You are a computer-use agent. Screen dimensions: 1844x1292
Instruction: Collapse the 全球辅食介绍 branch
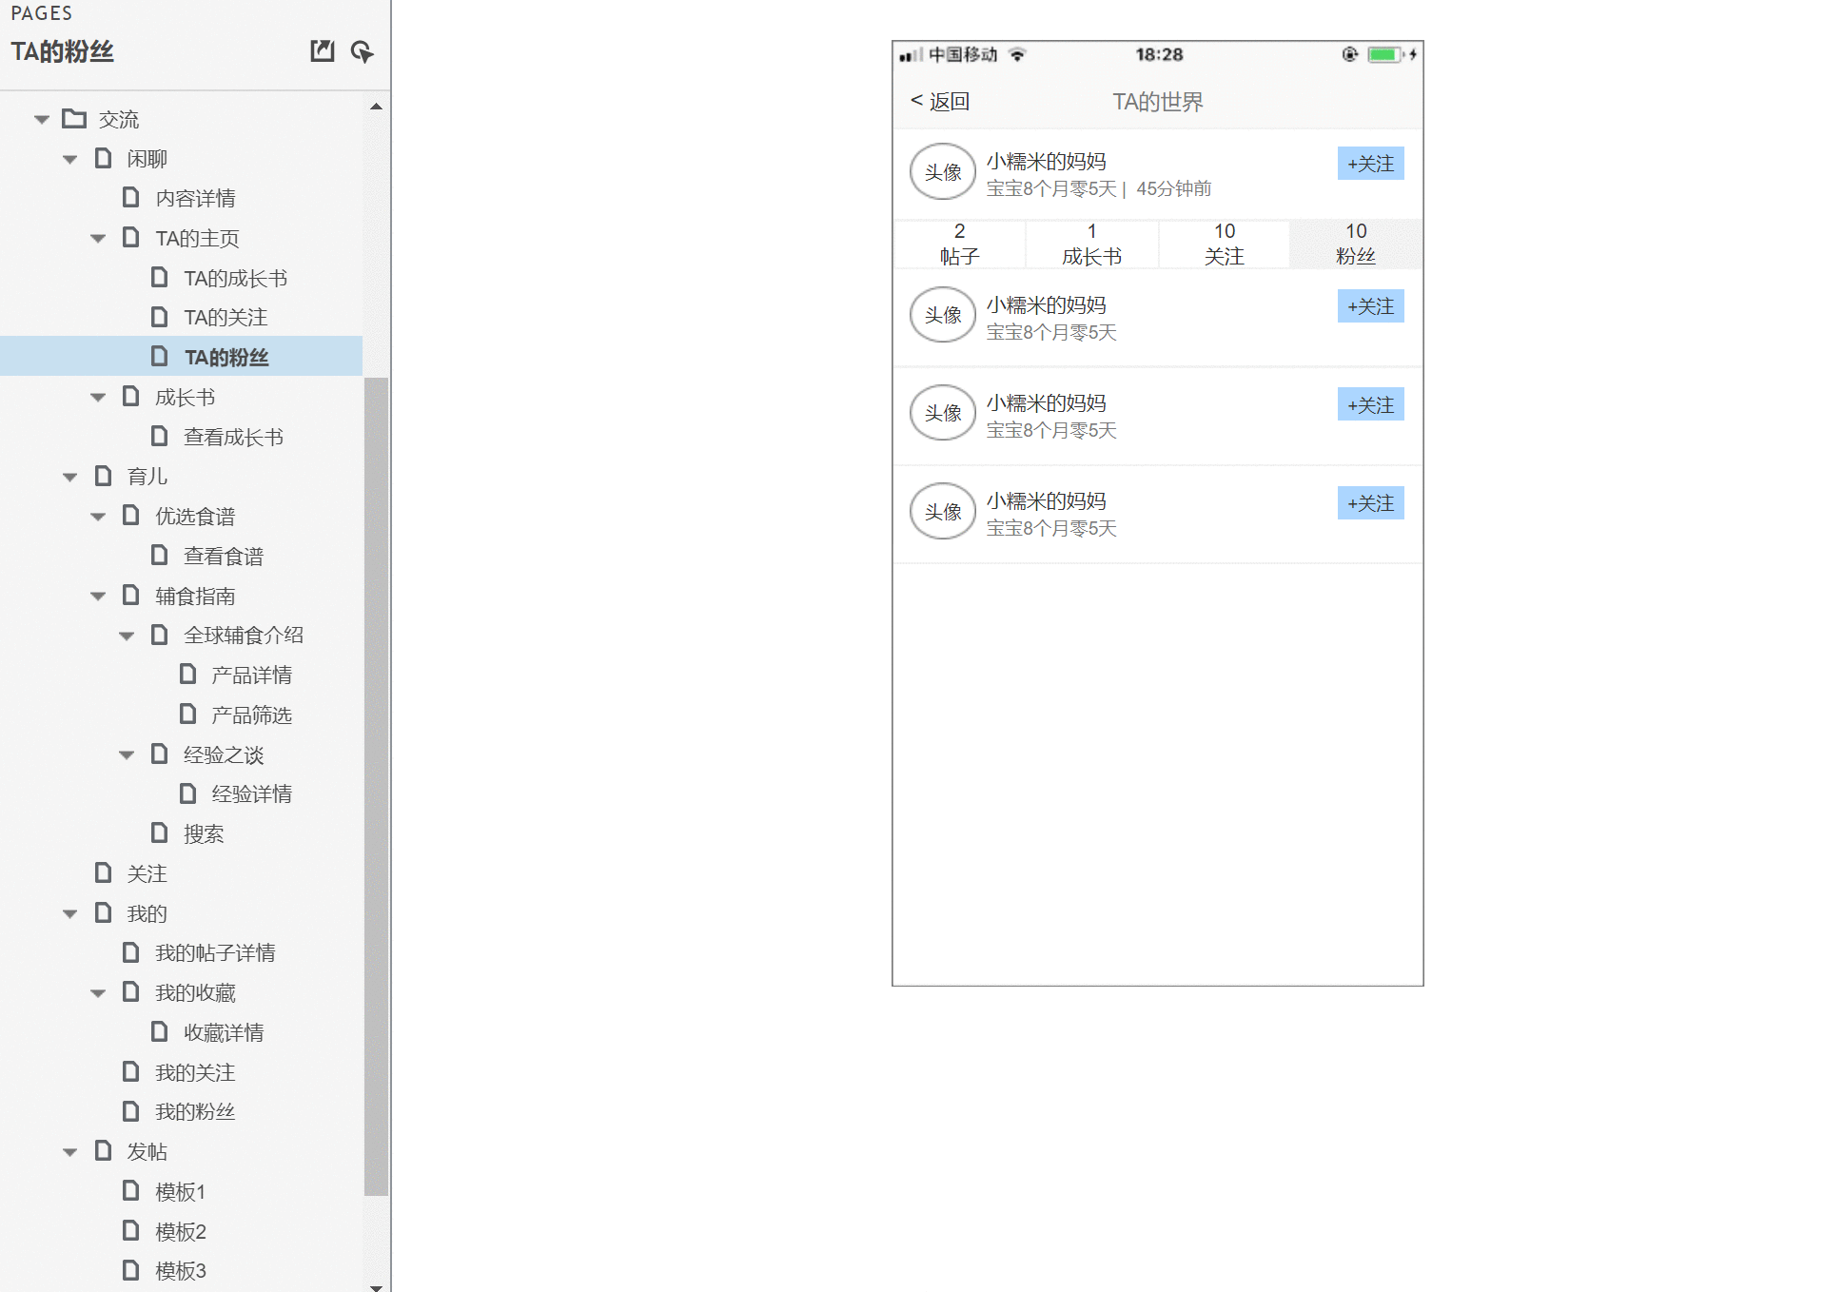127,636
